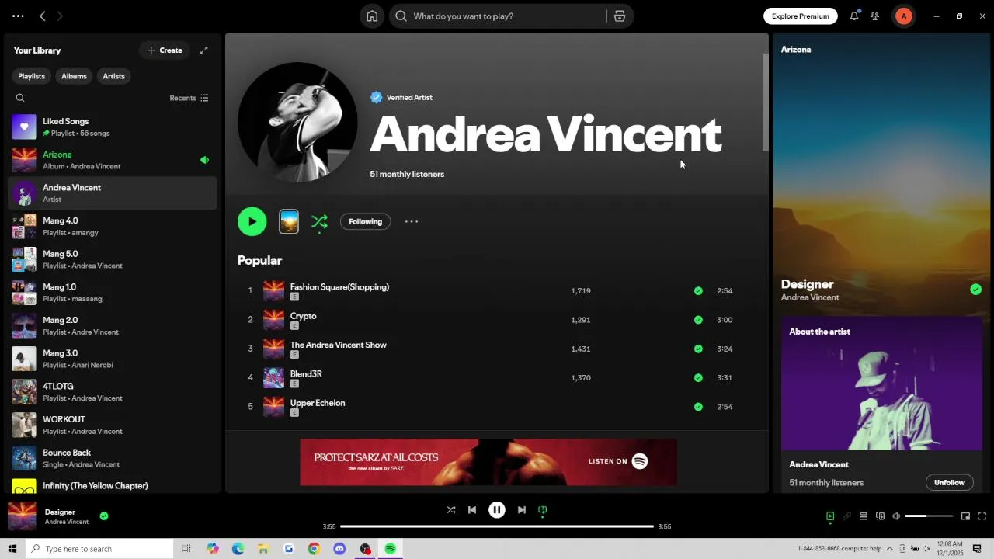Image resolution: width=994 pixels, height=559 pixels.
Task: Open the three-dot app menu
Action: tap(18, 16)
